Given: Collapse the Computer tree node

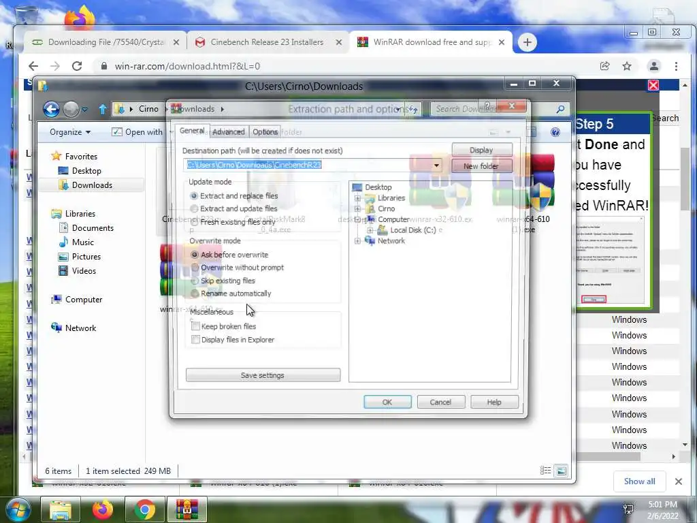Looking at the screenshot, I should (x=357, y=219).
